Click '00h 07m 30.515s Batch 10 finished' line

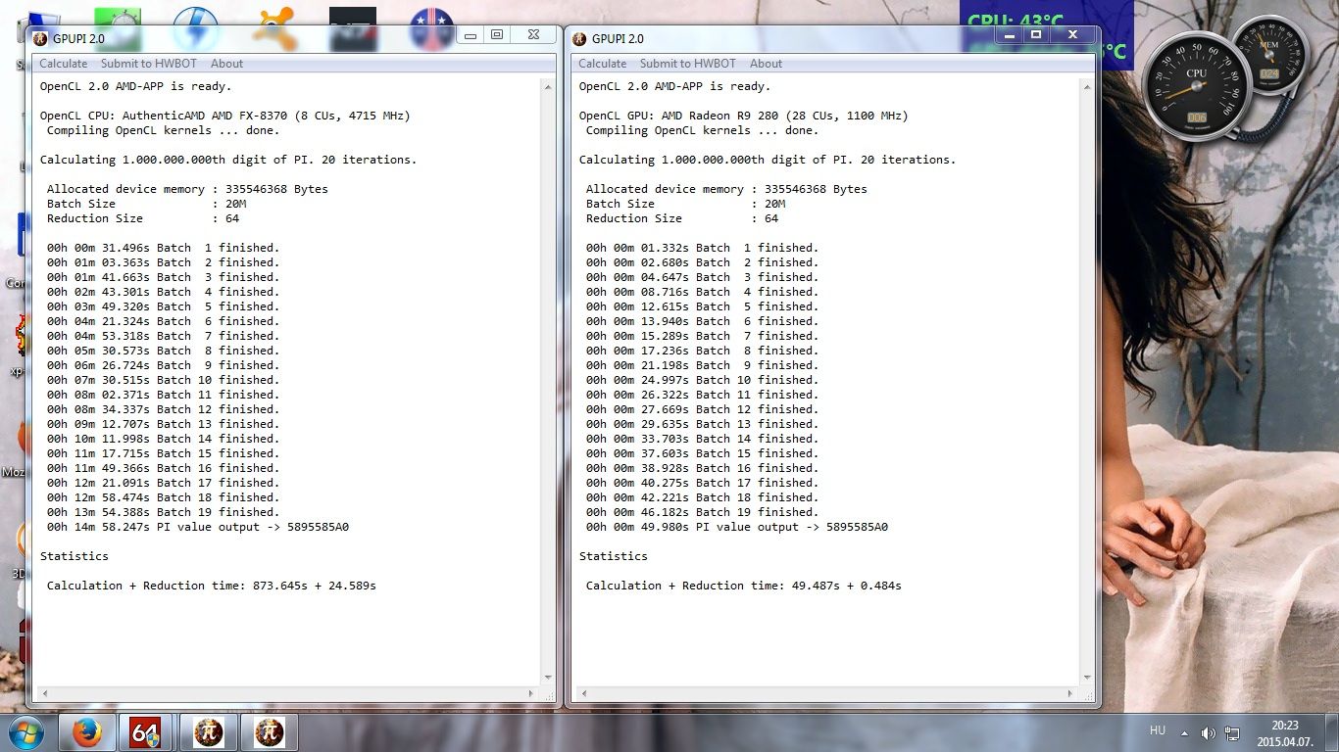[x=163, y=380]
